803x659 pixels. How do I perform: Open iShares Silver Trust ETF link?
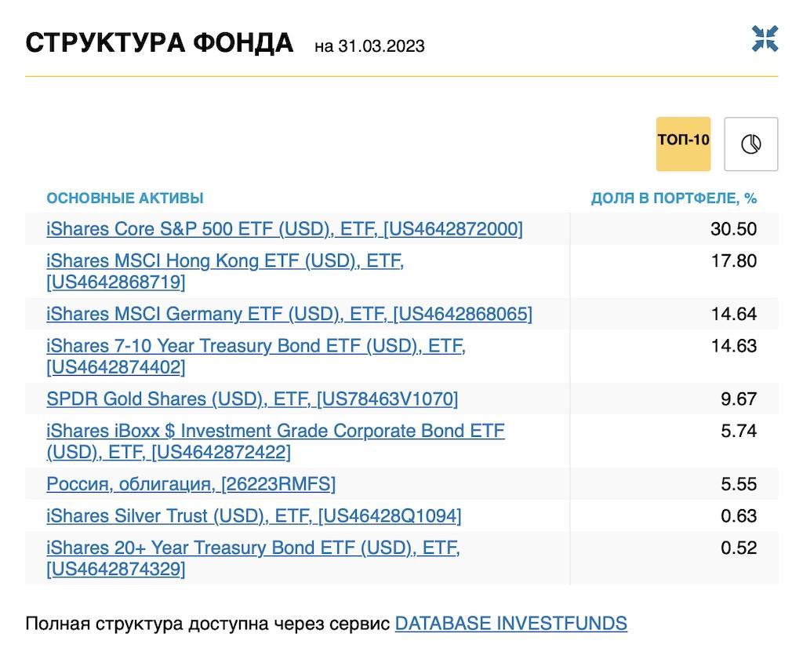click(x=253, y=516)
